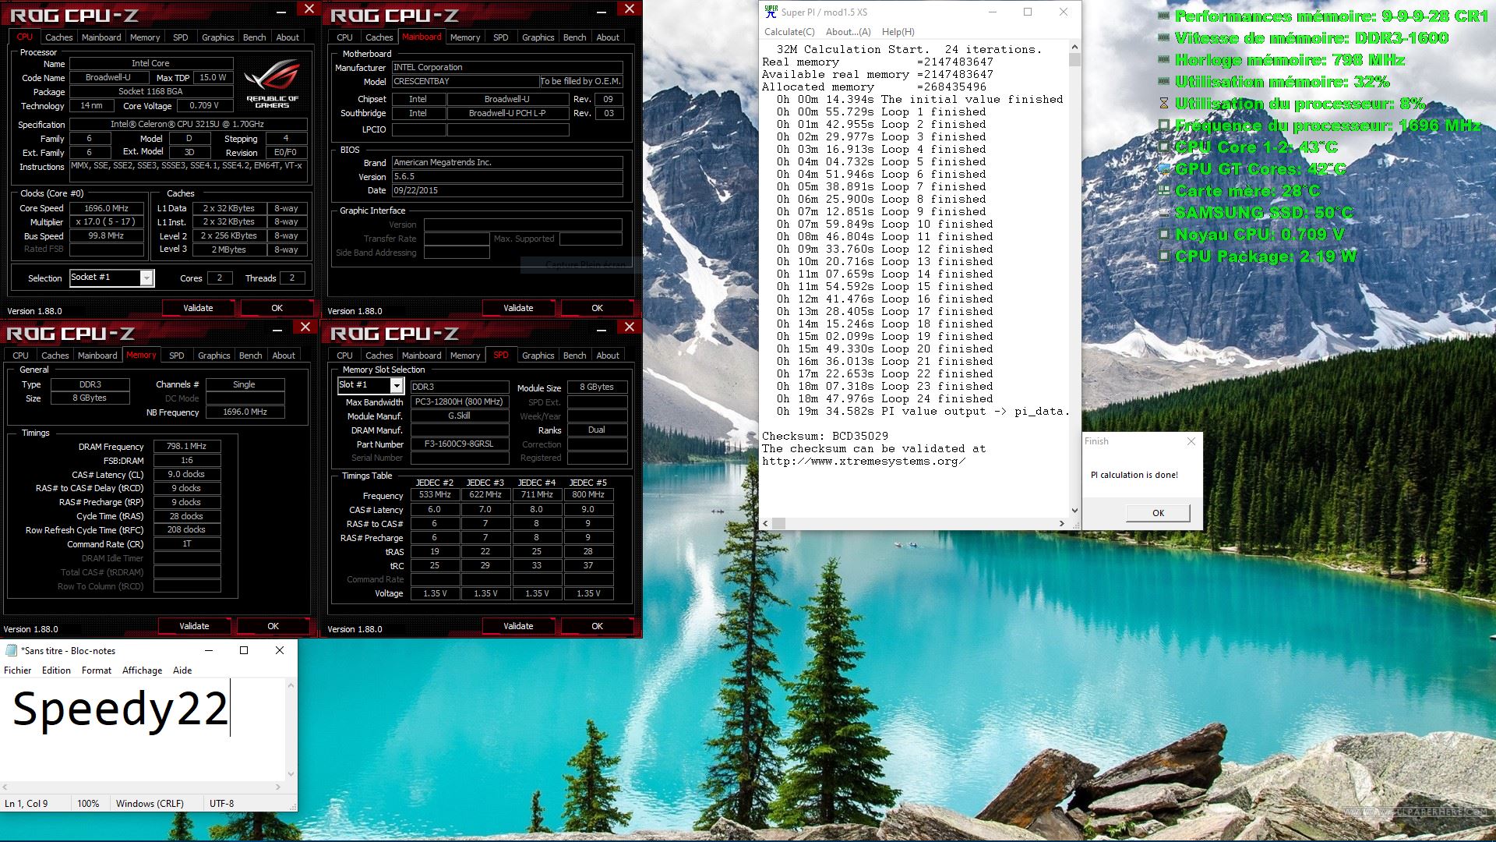Screen dimensions: 1496x842
Task: Click Super PI vertical scrollbar down arrow
Action: (1074, 511)
